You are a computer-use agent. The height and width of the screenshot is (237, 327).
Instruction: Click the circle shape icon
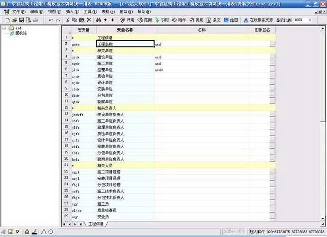[51, 232]
